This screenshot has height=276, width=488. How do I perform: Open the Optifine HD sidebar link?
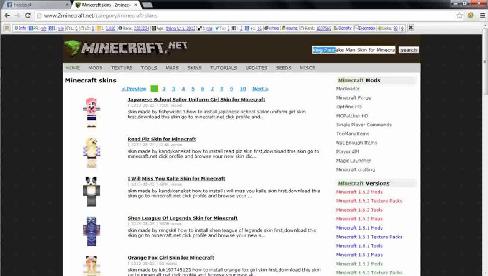coord(349,107)
